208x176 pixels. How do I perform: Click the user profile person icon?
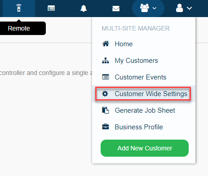[179, 8]
